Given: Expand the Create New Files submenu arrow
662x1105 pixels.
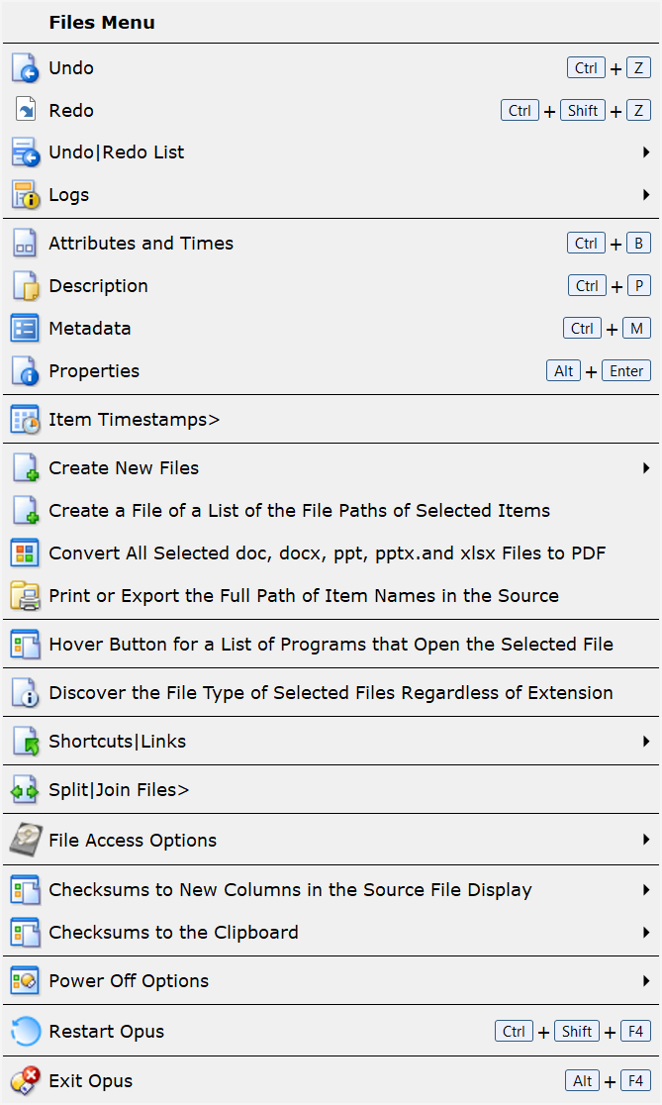Looking at the screenshot, I should pos(646,468).
